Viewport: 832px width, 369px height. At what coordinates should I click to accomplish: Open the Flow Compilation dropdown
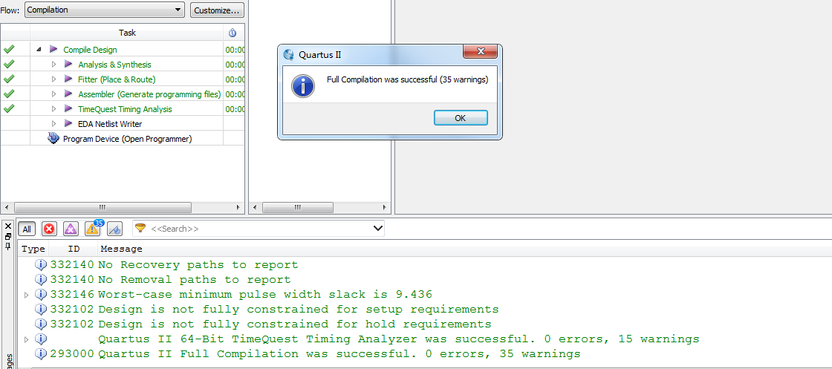point(105,10)
